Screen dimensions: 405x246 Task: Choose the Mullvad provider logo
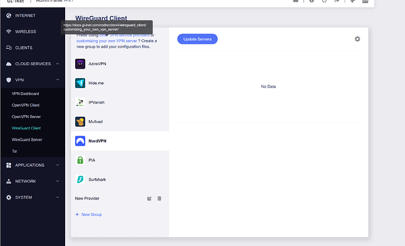pos(80,122)
